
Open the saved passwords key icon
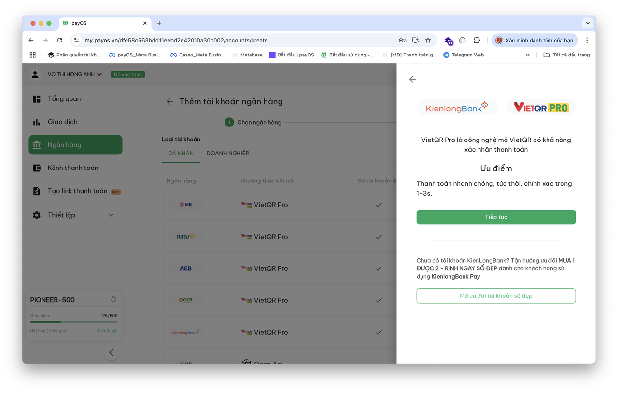(x=402, y=40)
